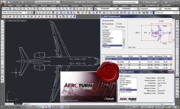Viewport: 180px width, 109px height.
Task: Select the Line draw tool
Action: click(2, 22)
